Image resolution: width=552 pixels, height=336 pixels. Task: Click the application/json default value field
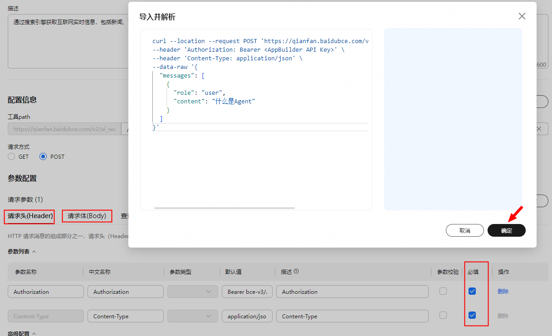pyautogui.click(x=247, y=316)
